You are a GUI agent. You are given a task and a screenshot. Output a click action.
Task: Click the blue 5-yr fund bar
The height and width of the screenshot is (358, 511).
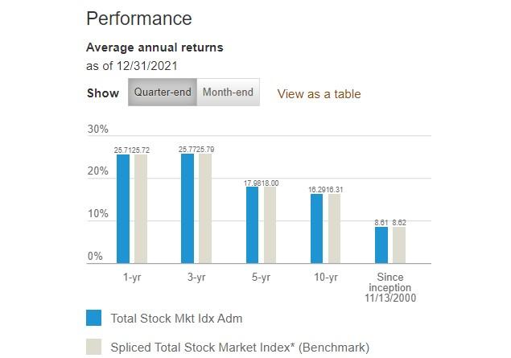coord(252,225)
